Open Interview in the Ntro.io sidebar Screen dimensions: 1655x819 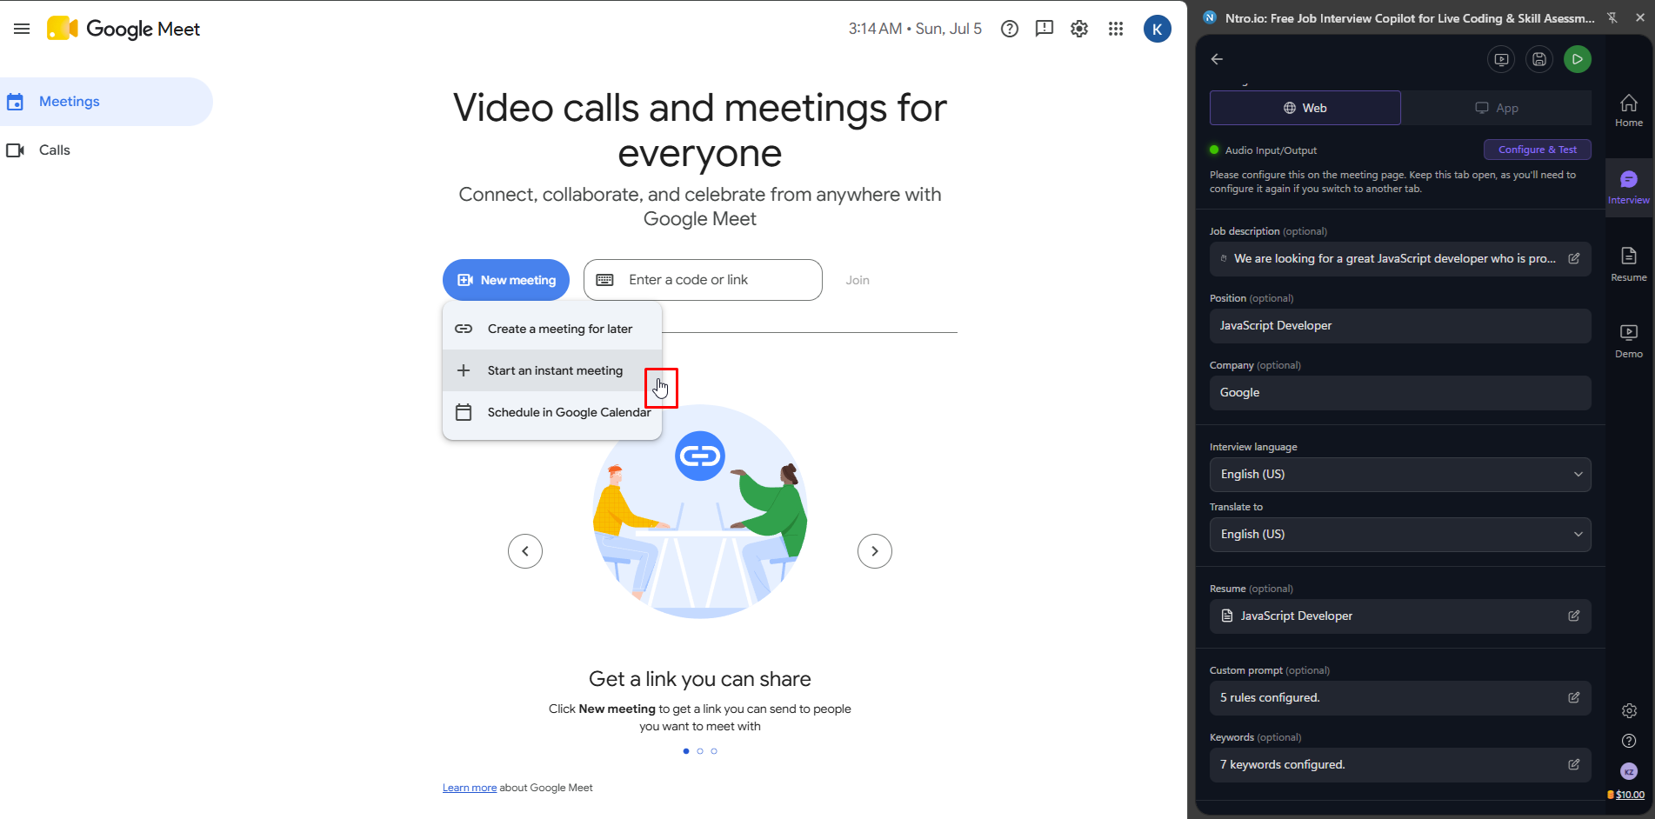1629,187
